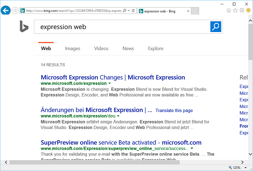
Task: Click the browser Back arrow button
Action: pyautogui.click(x=6, y=10)
